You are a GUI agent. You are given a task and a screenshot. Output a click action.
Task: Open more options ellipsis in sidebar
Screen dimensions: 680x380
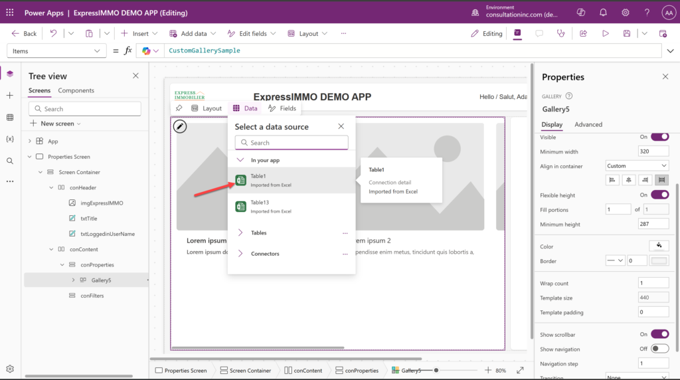pyautogui.click(x=10, y=181)
